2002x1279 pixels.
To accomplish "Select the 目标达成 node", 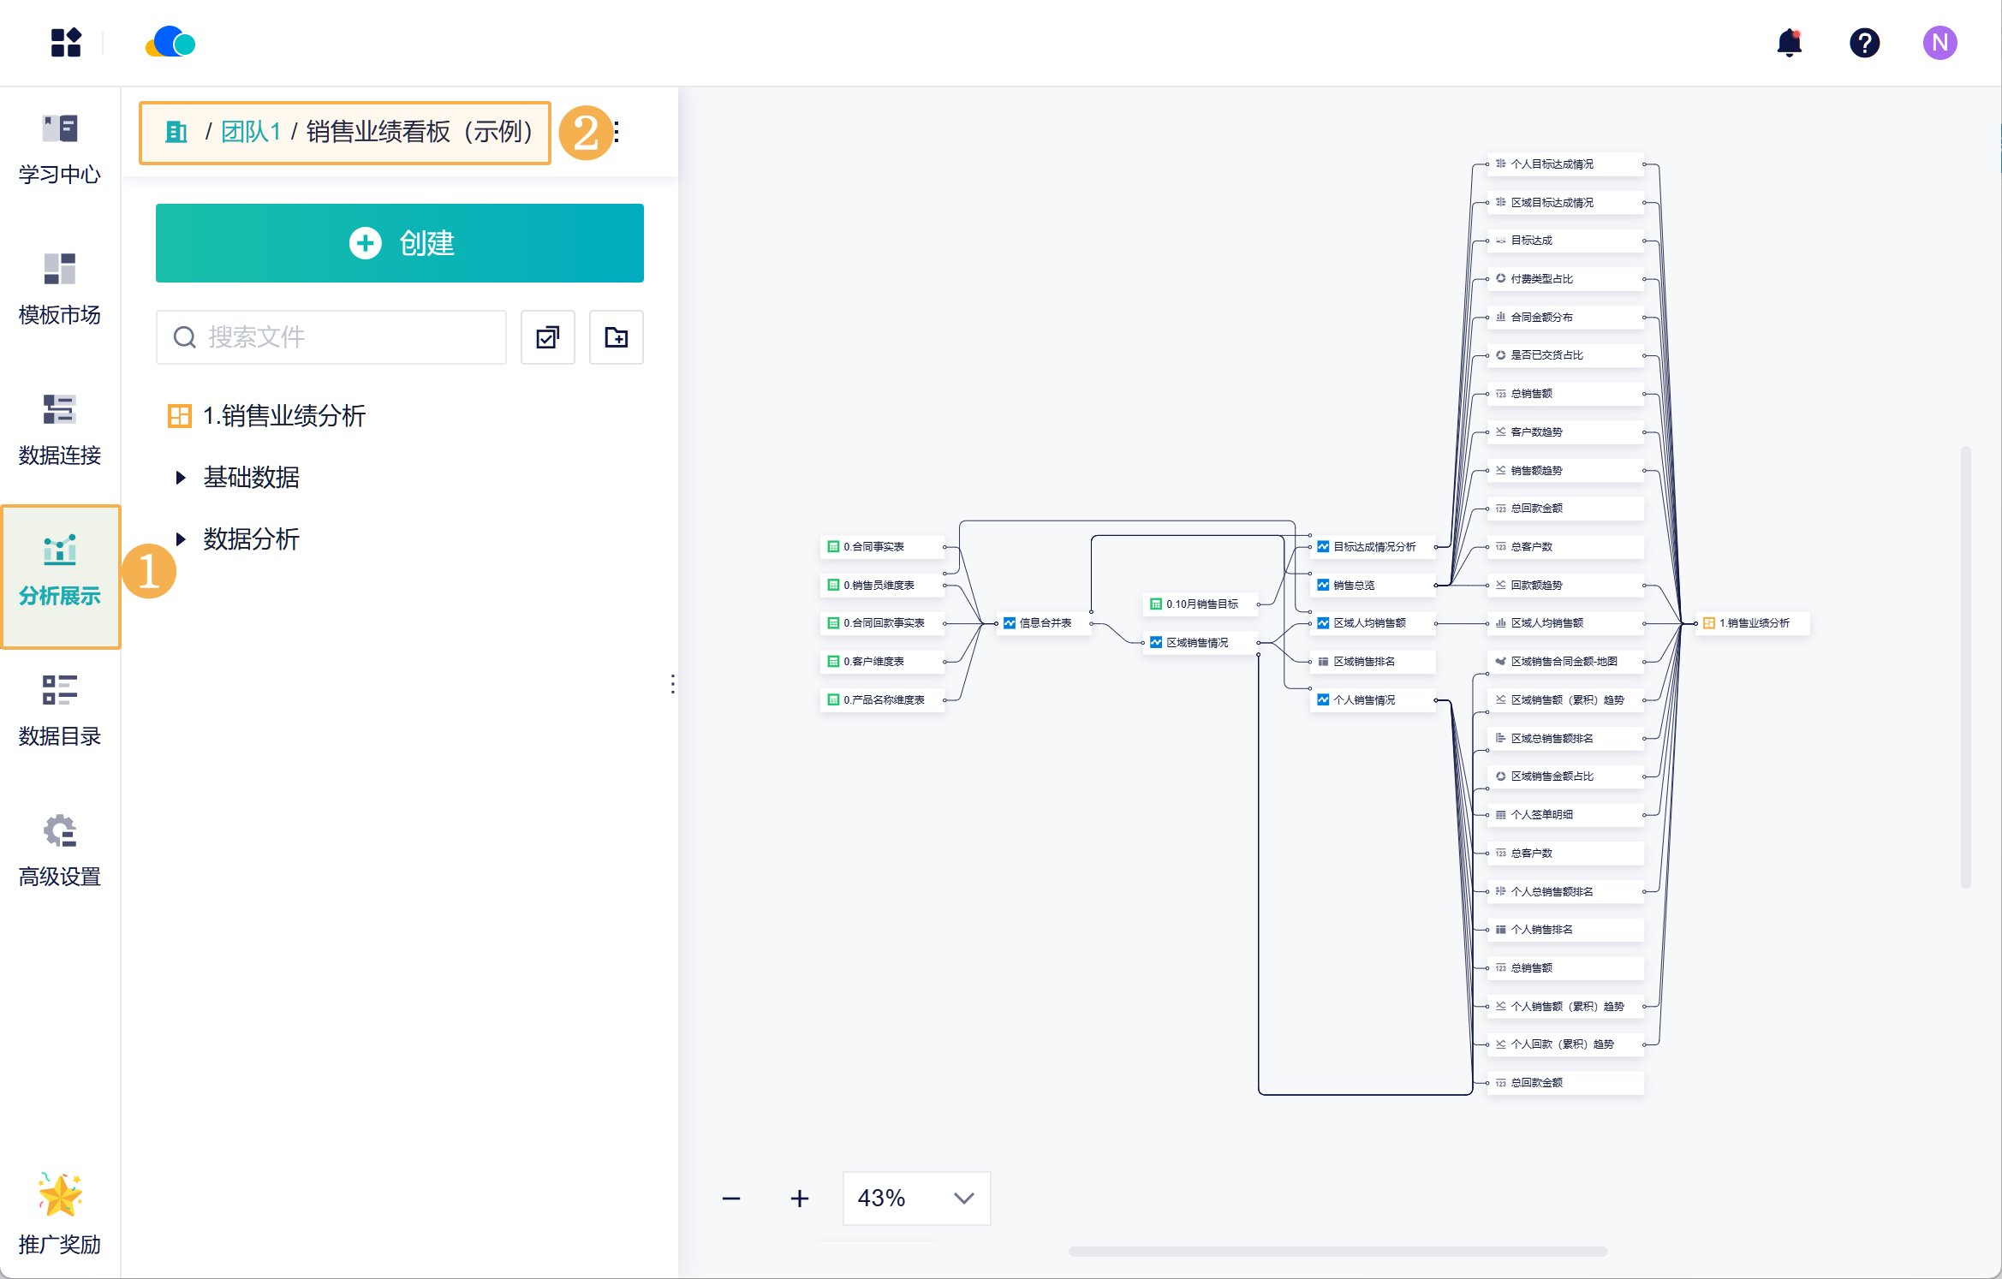I will click(x=1566, y=241).
